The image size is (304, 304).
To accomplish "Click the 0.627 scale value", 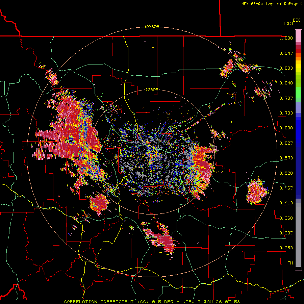I will point(286,143).
